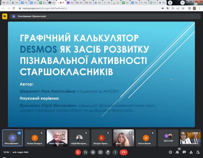Show the participants people panel
Image resolution: width=203 pixels, height=158 pixels.
(x=177, y=152)
